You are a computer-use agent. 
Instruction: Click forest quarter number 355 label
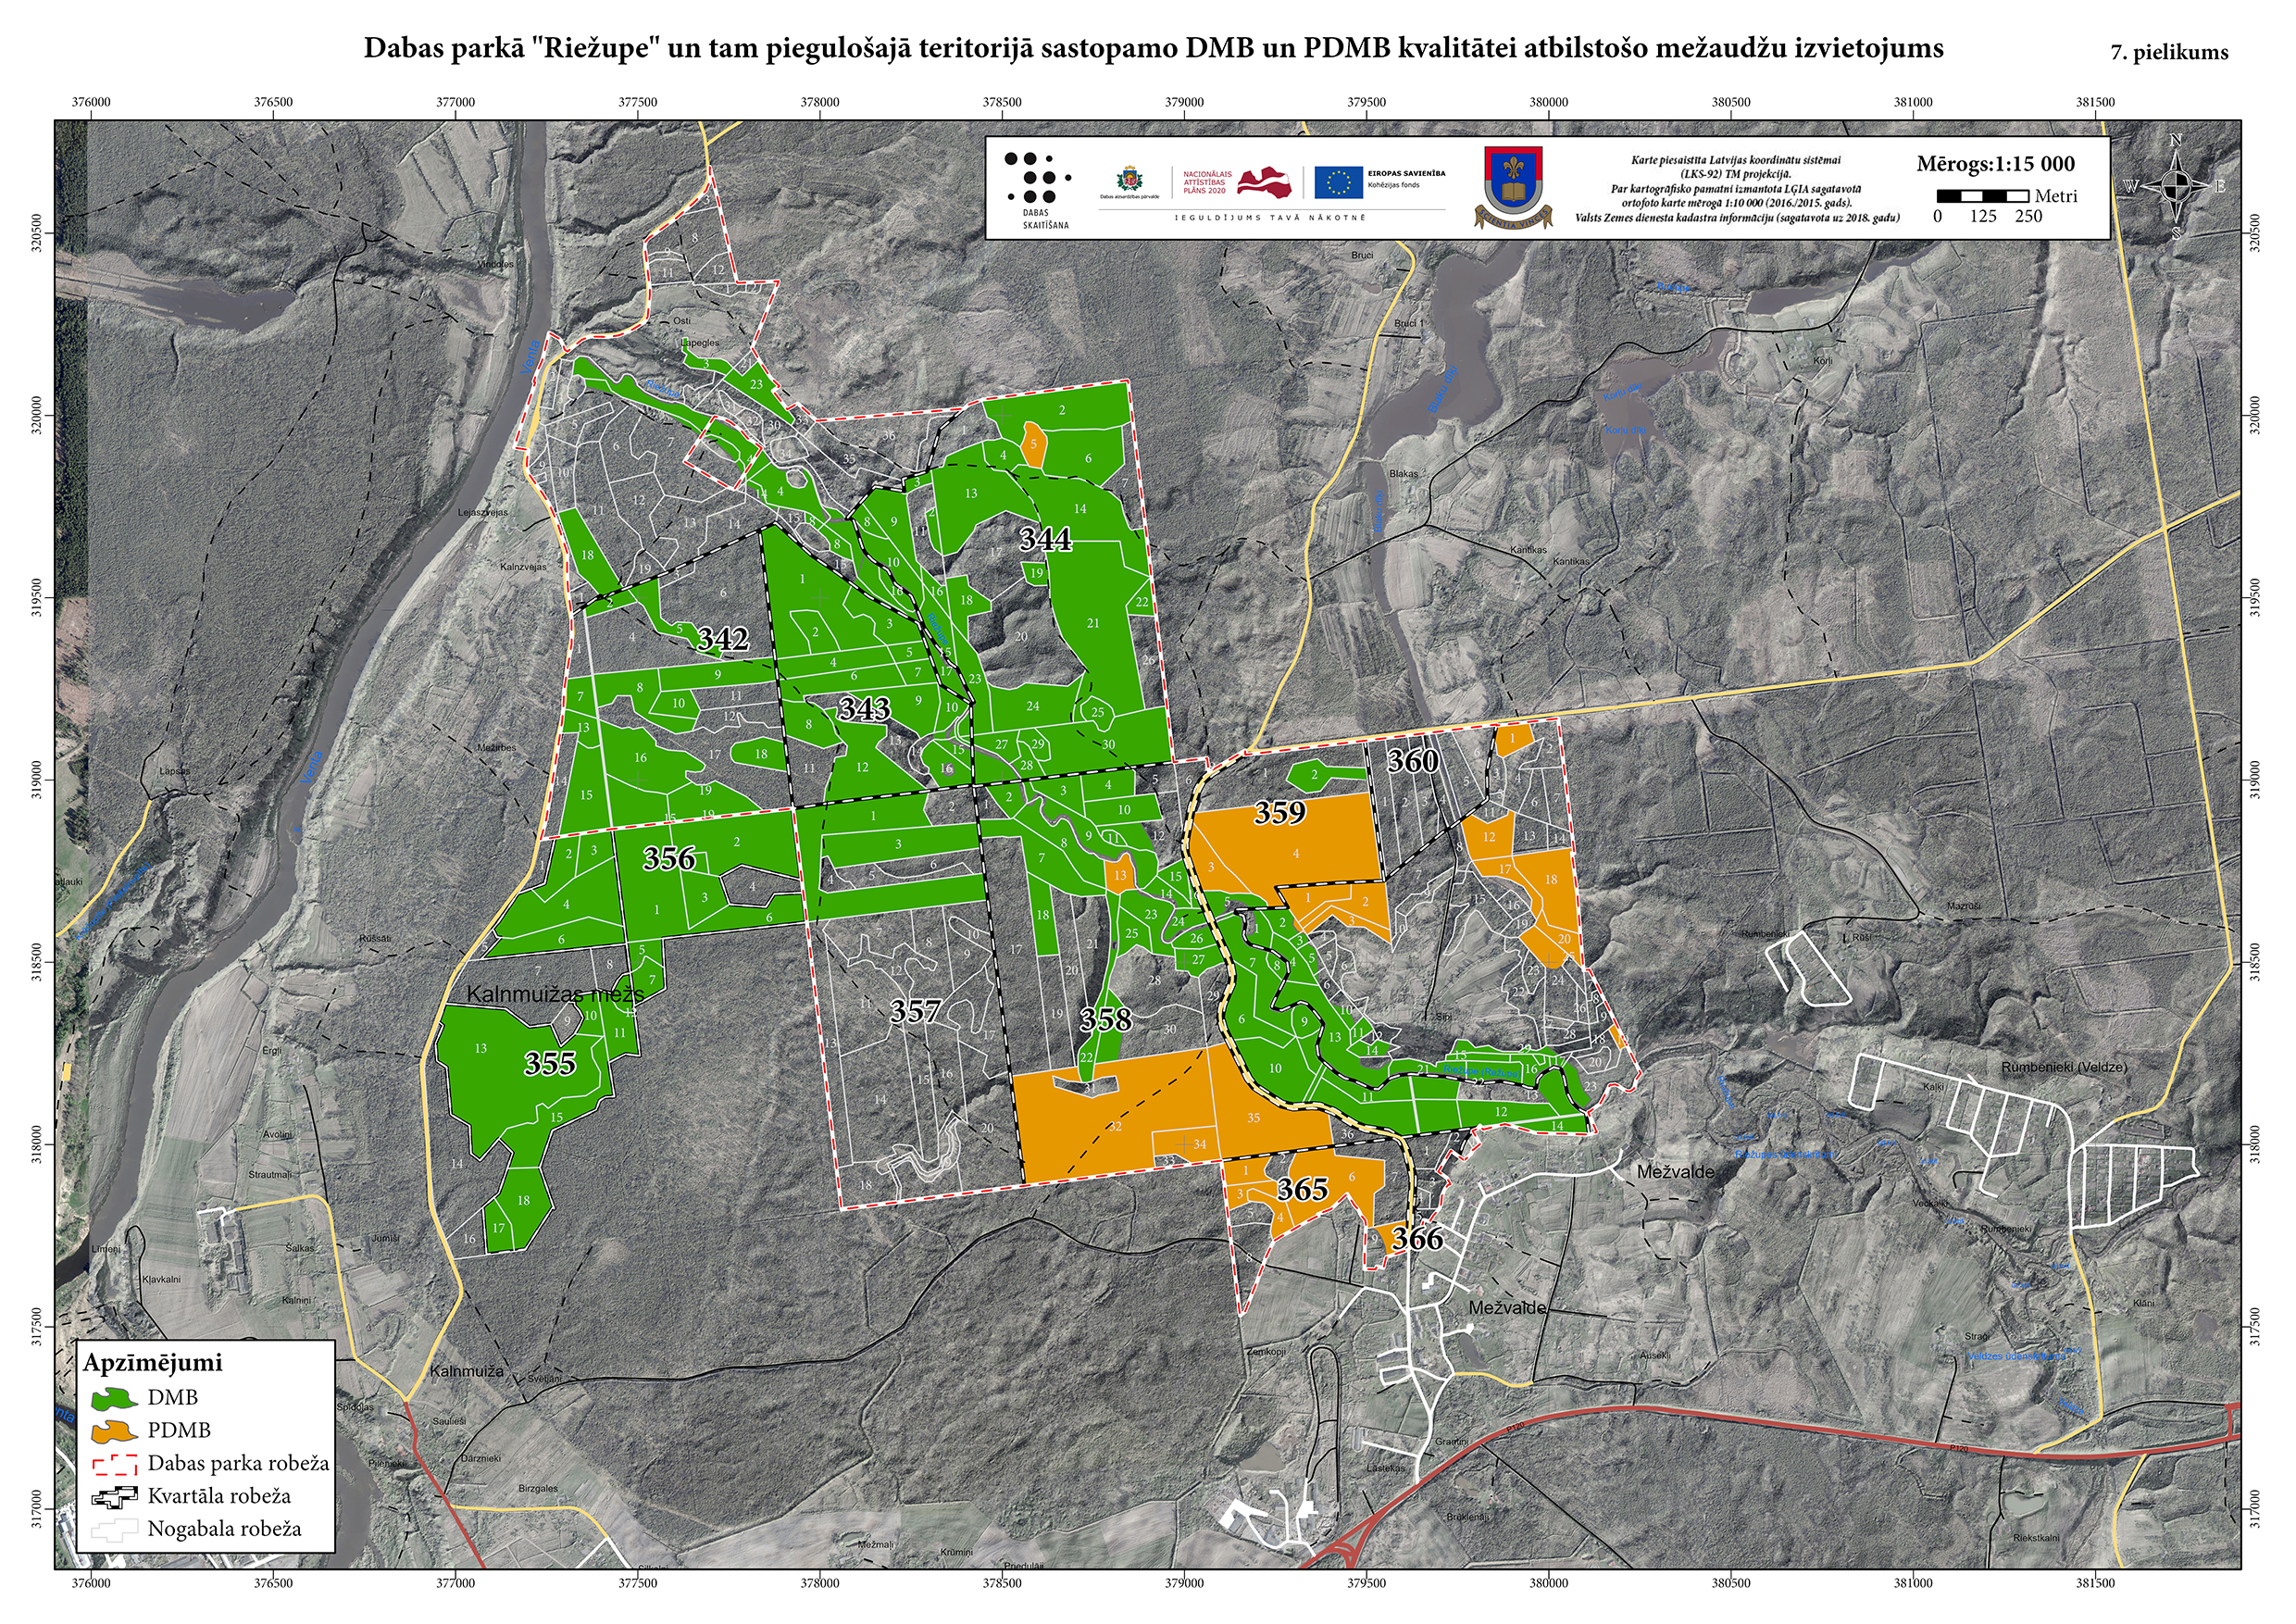(x=550, y=1063)
